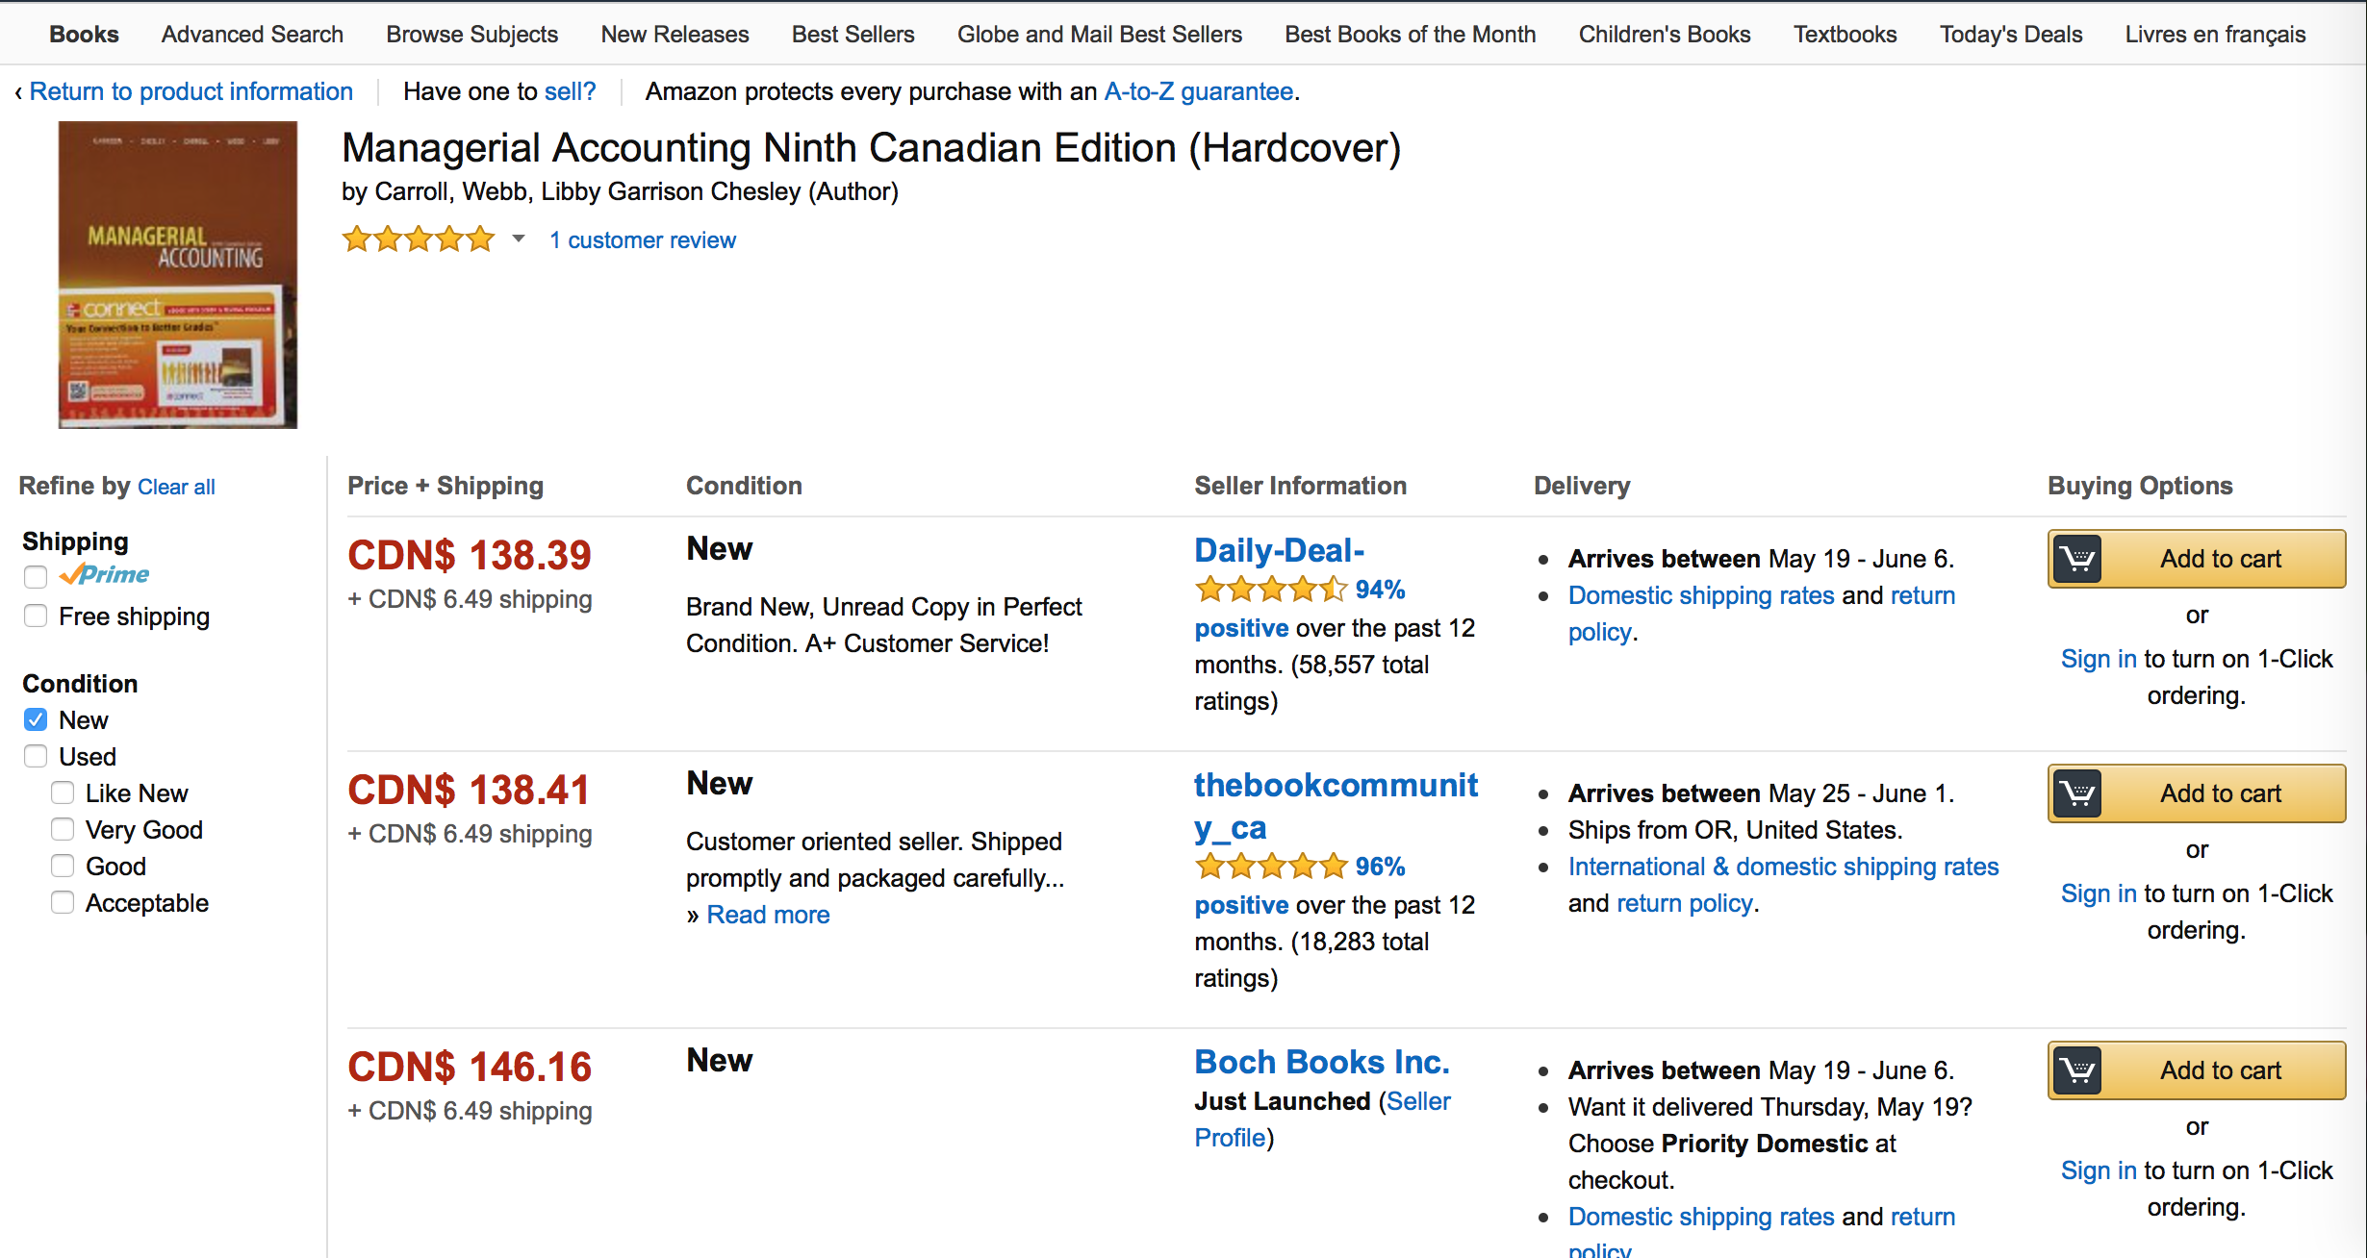Click the cart icon for the Boch Books offer
The height and width of the screenshot is (1258, 2367).
[x=2078, y=1070]
